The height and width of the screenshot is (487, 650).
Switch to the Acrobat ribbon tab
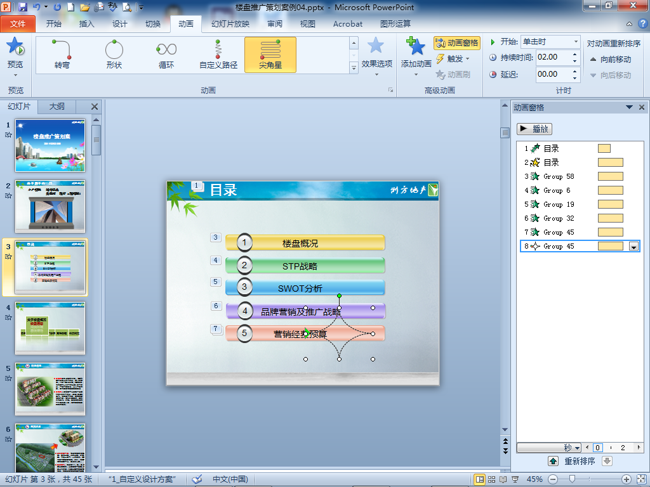[x=348, y=24]
